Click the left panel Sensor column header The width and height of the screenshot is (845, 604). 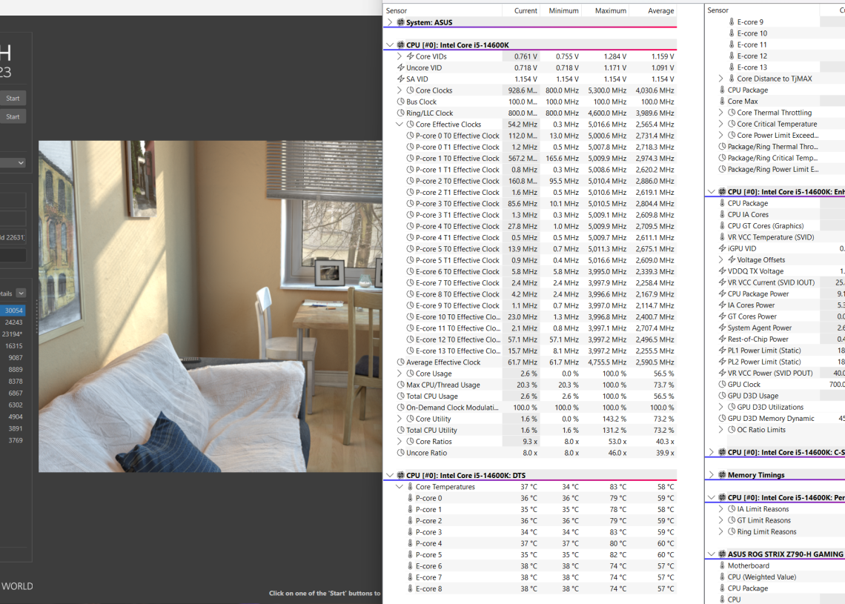point(443,10)
